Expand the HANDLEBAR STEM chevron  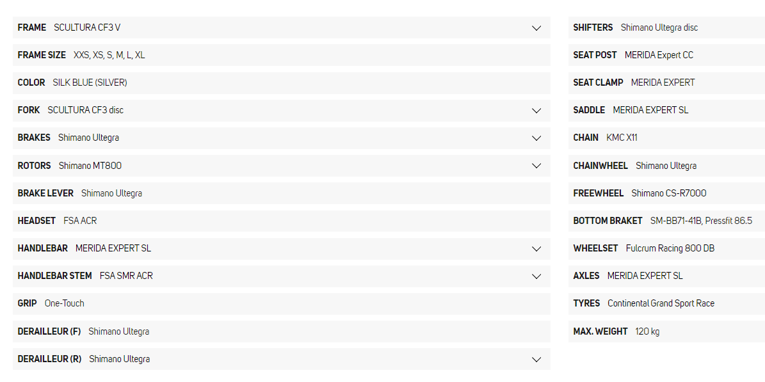point(536,276)
